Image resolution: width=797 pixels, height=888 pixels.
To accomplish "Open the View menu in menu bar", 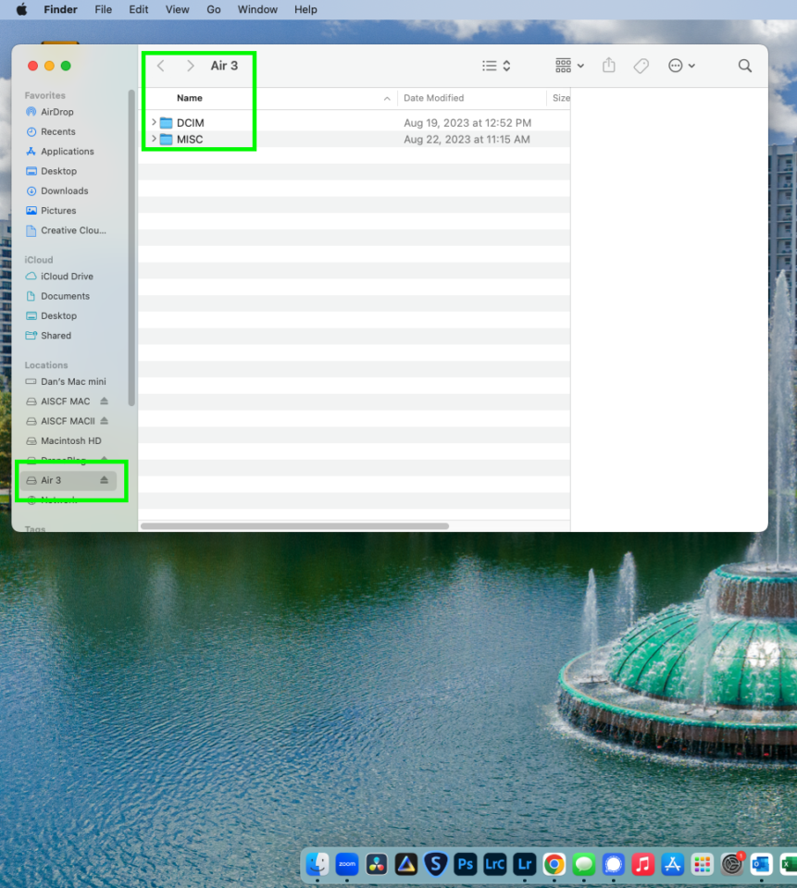I will click(179, 9).
